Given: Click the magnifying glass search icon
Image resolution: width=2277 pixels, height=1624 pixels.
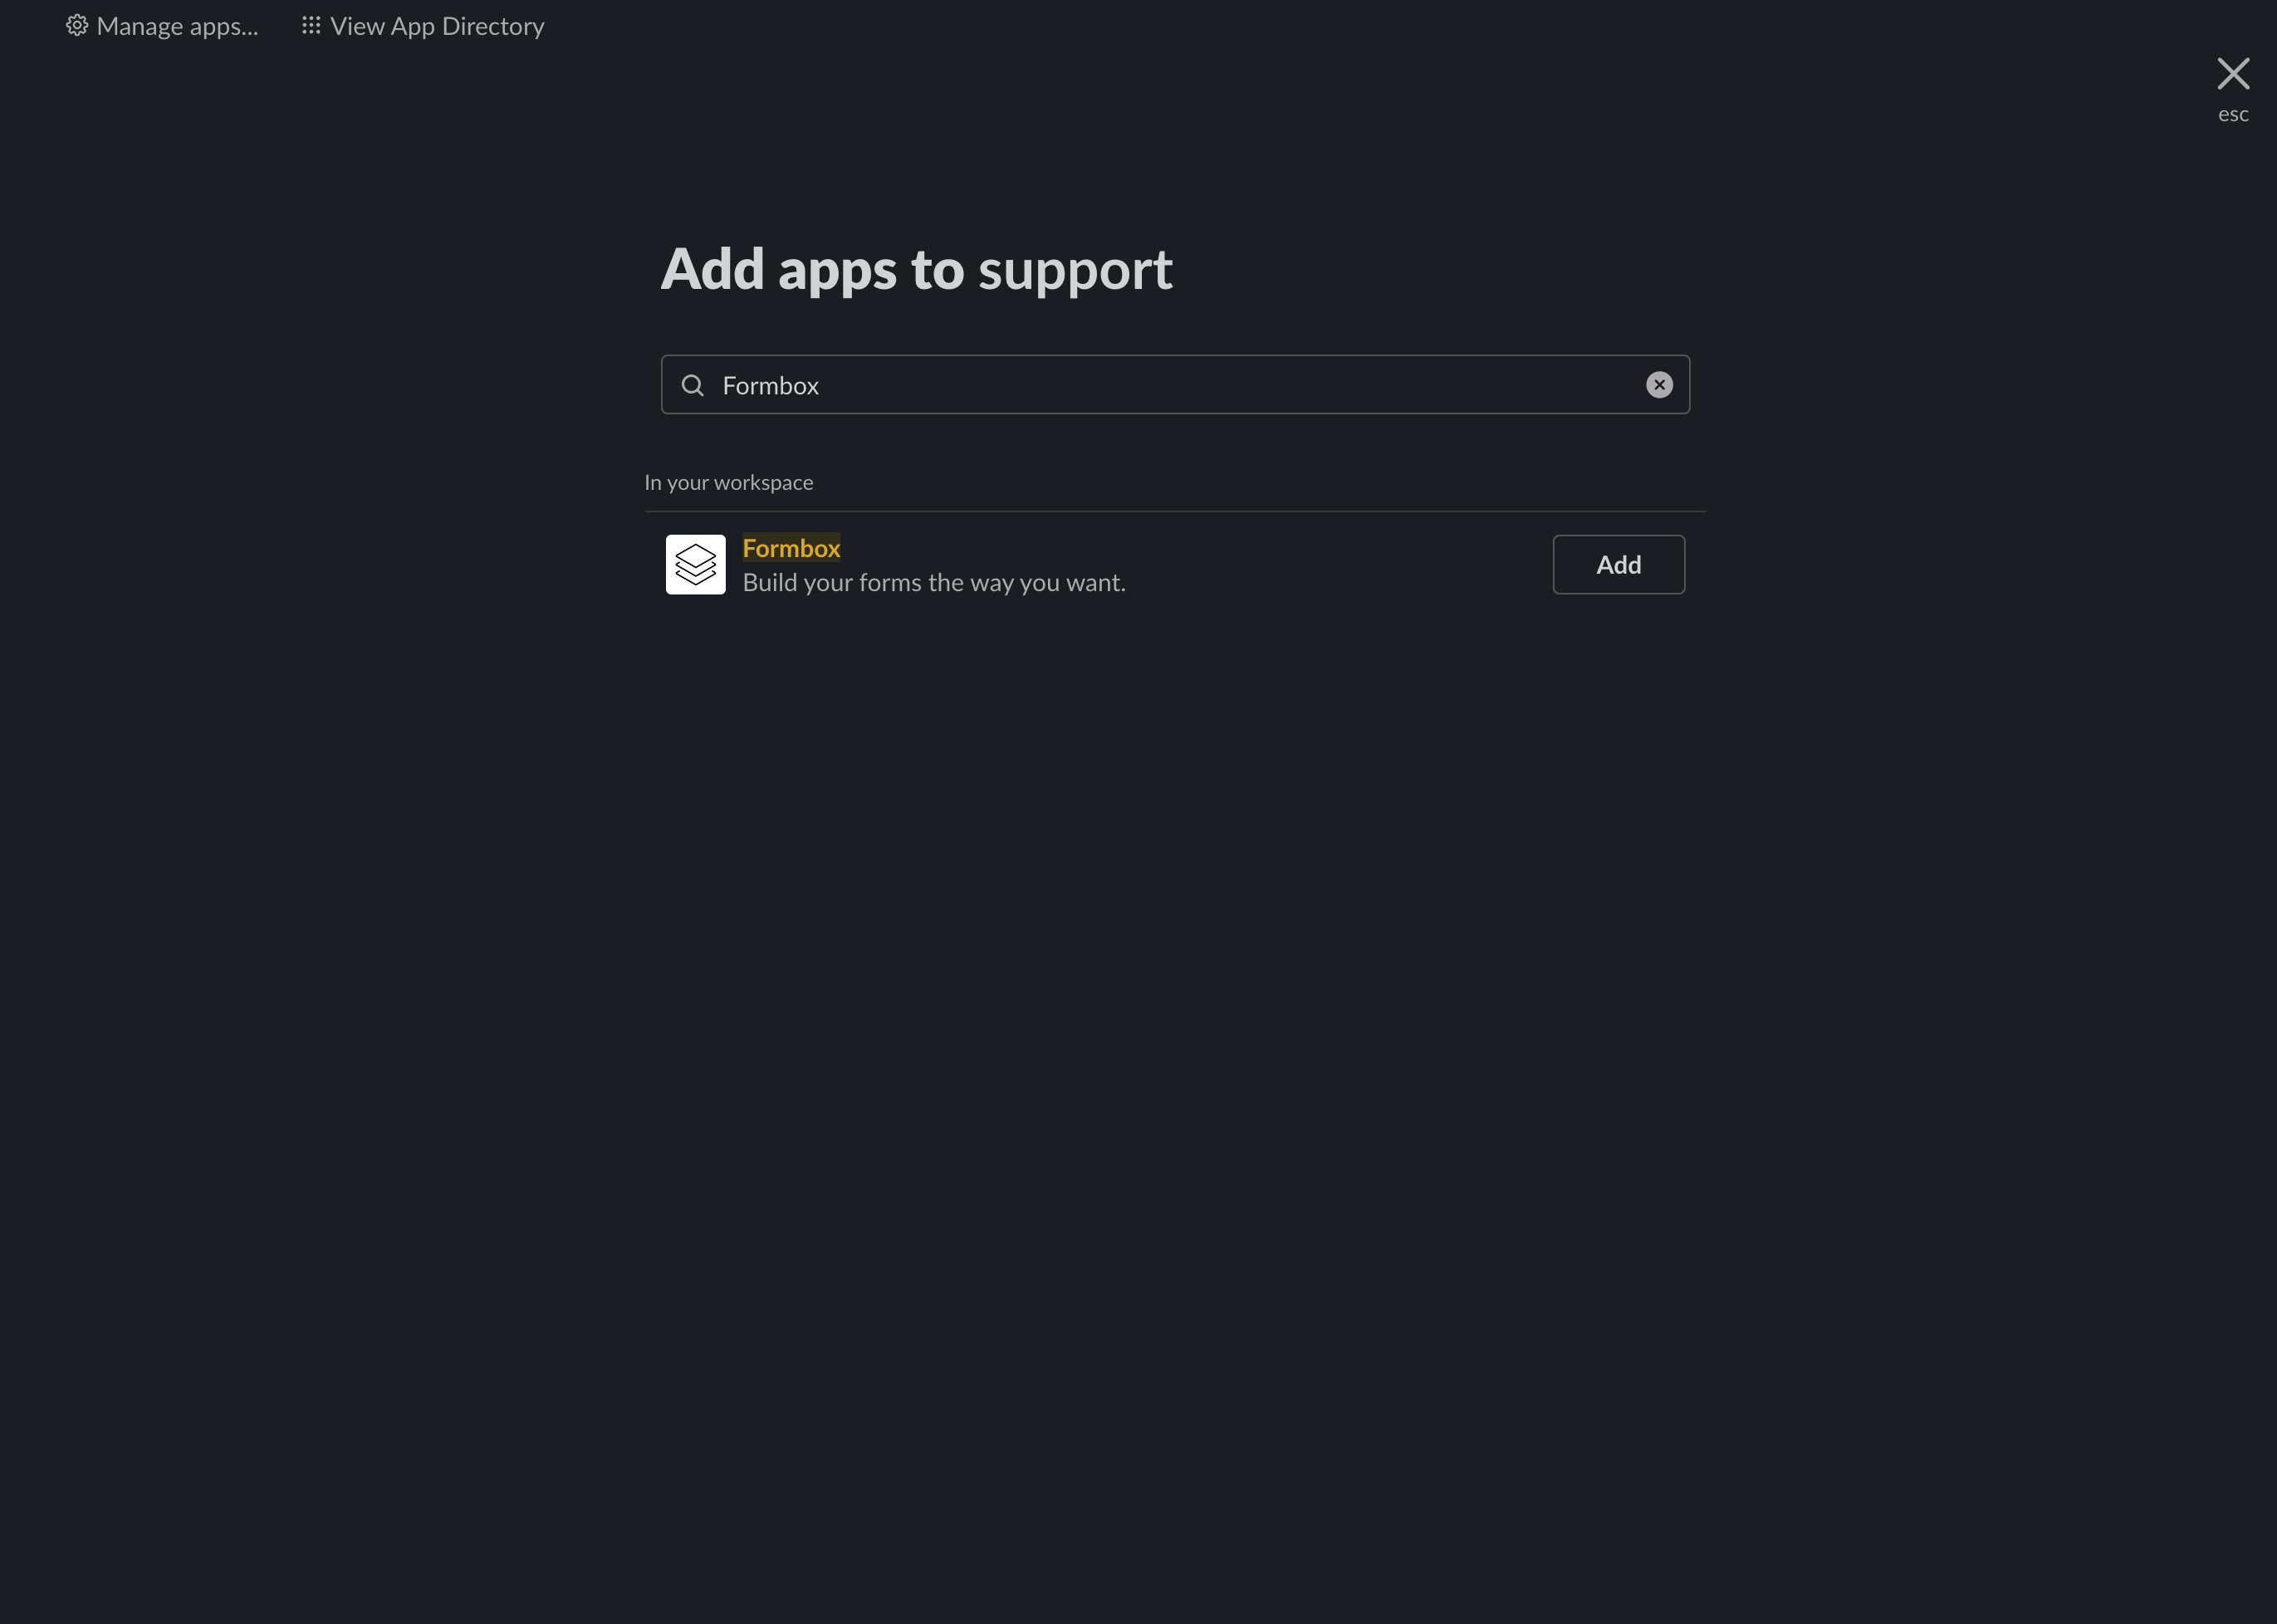Looking at the screenshot, I should coord(692,385).
